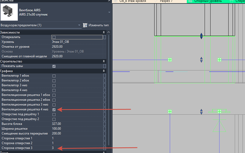Viewport: 245px width, 153px height.
Task: Click associate parameter button for Высота блока
Action: click(104, 124)
